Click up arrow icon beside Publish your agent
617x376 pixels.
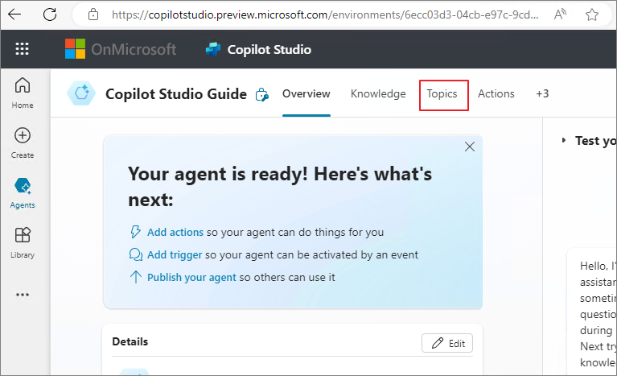tap(136, 277)
